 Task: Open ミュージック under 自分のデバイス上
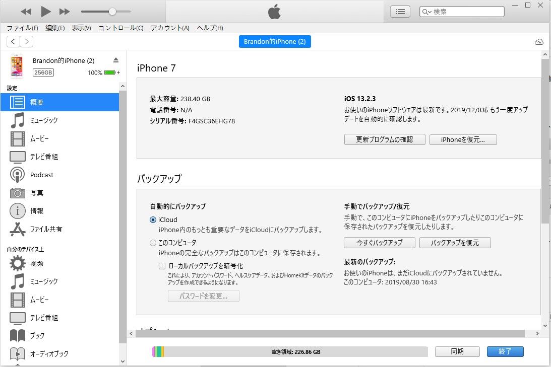coord(60,281)
